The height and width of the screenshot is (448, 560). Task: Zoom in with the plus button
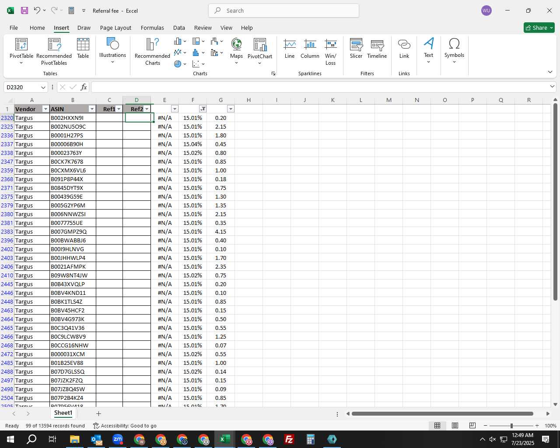(x=537, y=426)
